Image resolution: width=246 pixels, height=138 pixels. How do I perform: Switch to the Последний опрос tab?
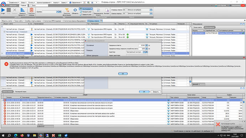pyautogui.click(x=21, y=92)
